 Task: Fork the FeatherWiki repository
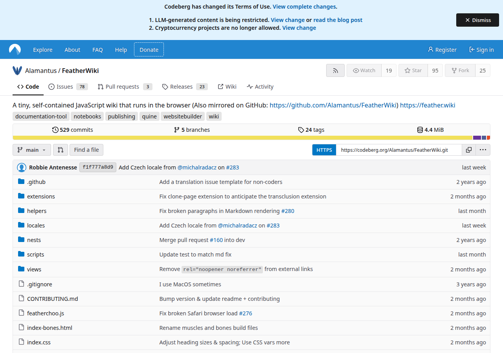coord(460,71)
